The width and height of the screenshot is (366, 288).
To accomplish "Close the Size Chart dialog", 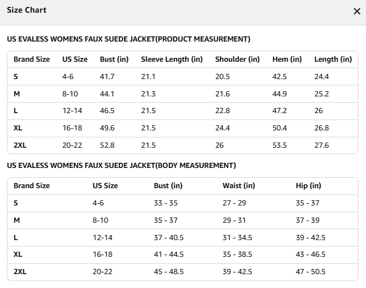I will [357, 11].
